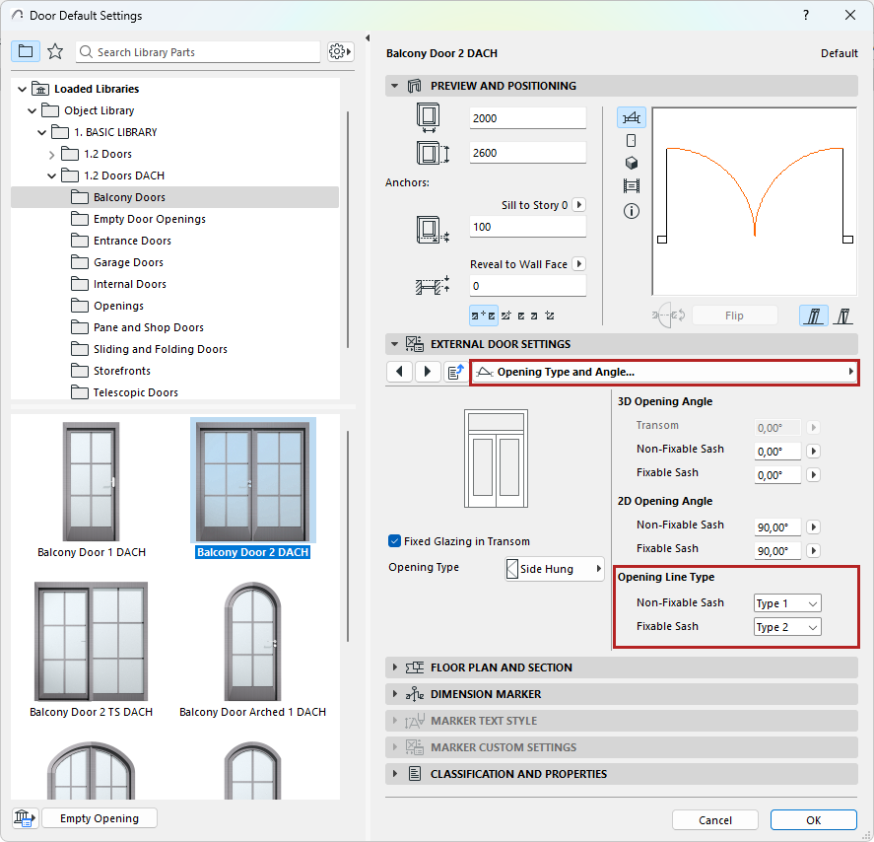This screenshot has height=842, width=874.
Task: Open the Sill to Story 0 arrow menu
Action: 579,205
